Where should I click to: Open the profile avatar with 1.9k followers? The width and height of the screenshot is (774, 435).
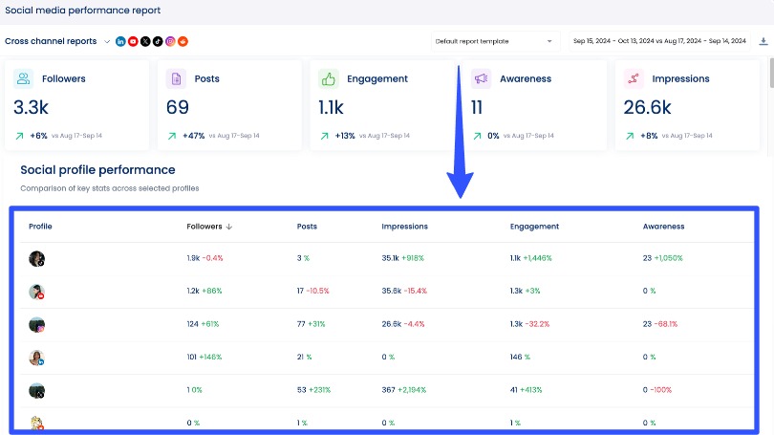(x=36, y=258)
